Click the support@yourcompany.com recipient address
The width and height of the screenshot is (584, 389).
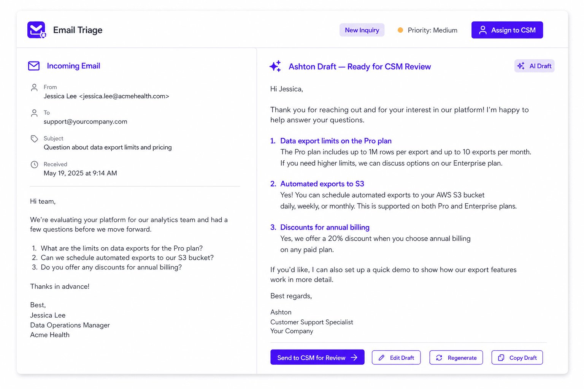pos(86,122)
